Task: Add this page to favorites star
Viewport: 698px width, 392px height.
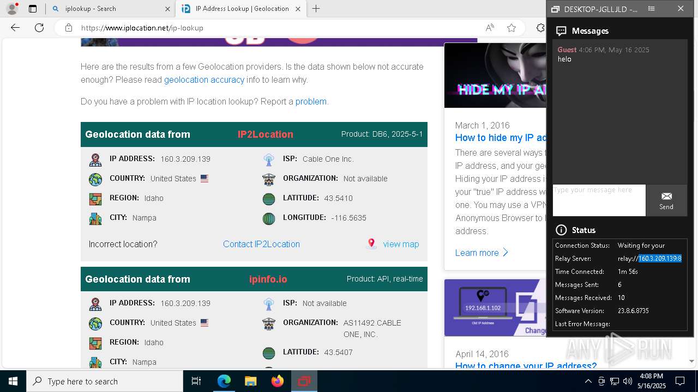Action: click(512, 28)
